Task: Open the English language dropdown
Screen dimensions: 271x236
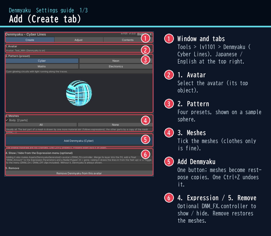Action: 144,34
